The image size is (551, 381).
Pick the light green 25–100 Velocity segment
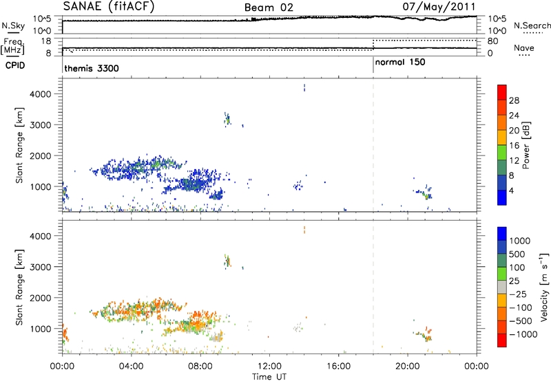pos(502,274)
